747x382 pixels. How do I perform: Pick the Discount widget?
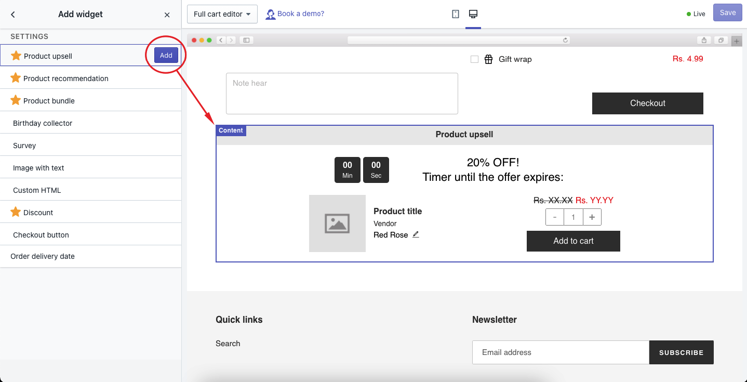pyautogui.click(x=91, y=212)
